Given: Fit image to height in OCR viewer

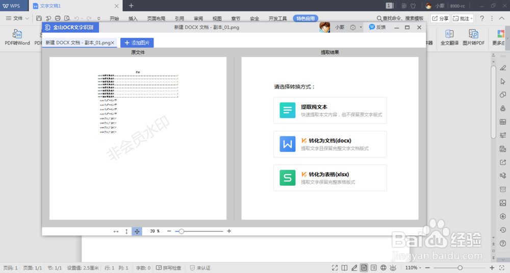Looking at the screenshot, I should tap(126, 231).
